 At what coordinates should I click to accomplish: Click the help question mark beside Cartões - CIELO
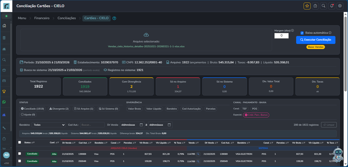point(114,18)
